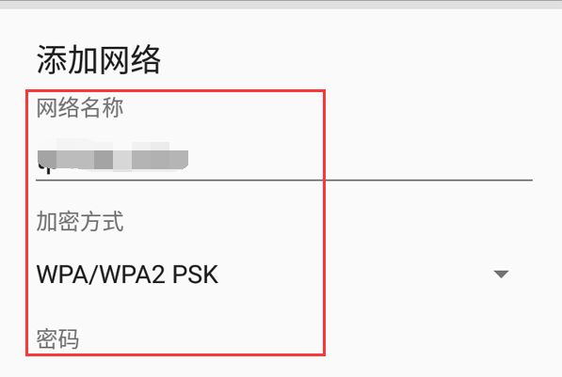Click the WPA2 portion of encryption value
562x377 pixels.
132,275
